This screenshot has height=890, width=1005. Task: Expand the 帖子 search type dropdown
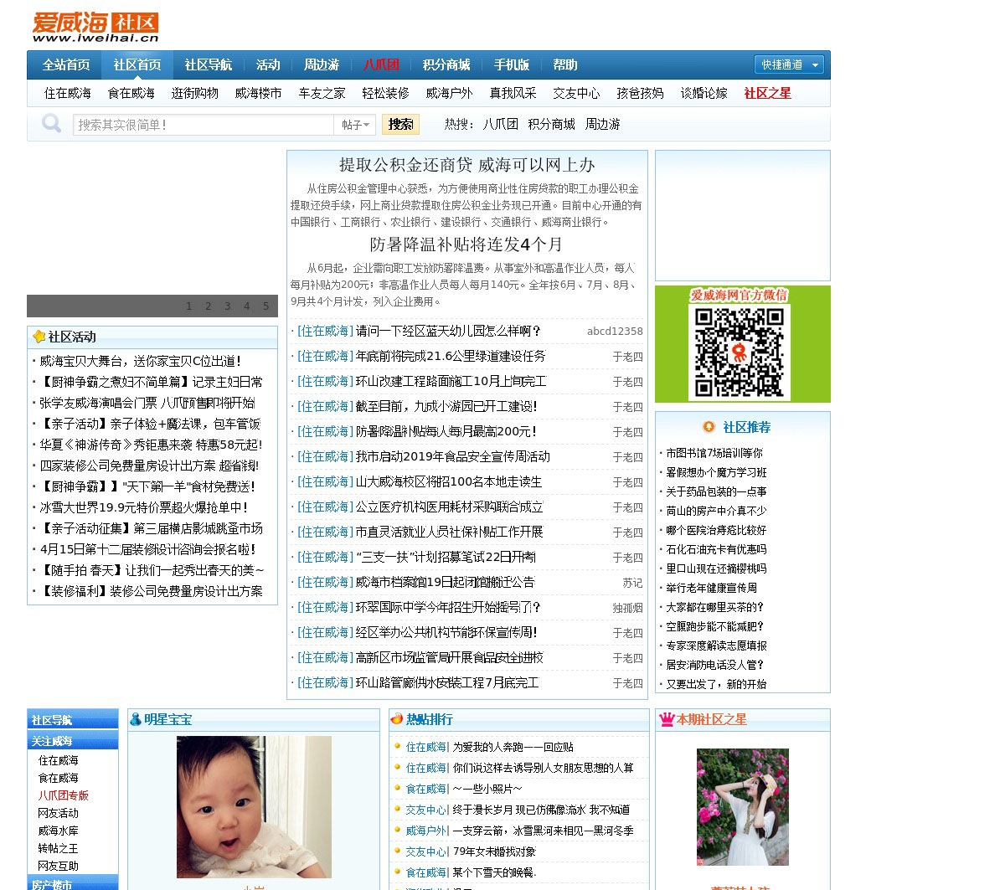click(355, 125)
